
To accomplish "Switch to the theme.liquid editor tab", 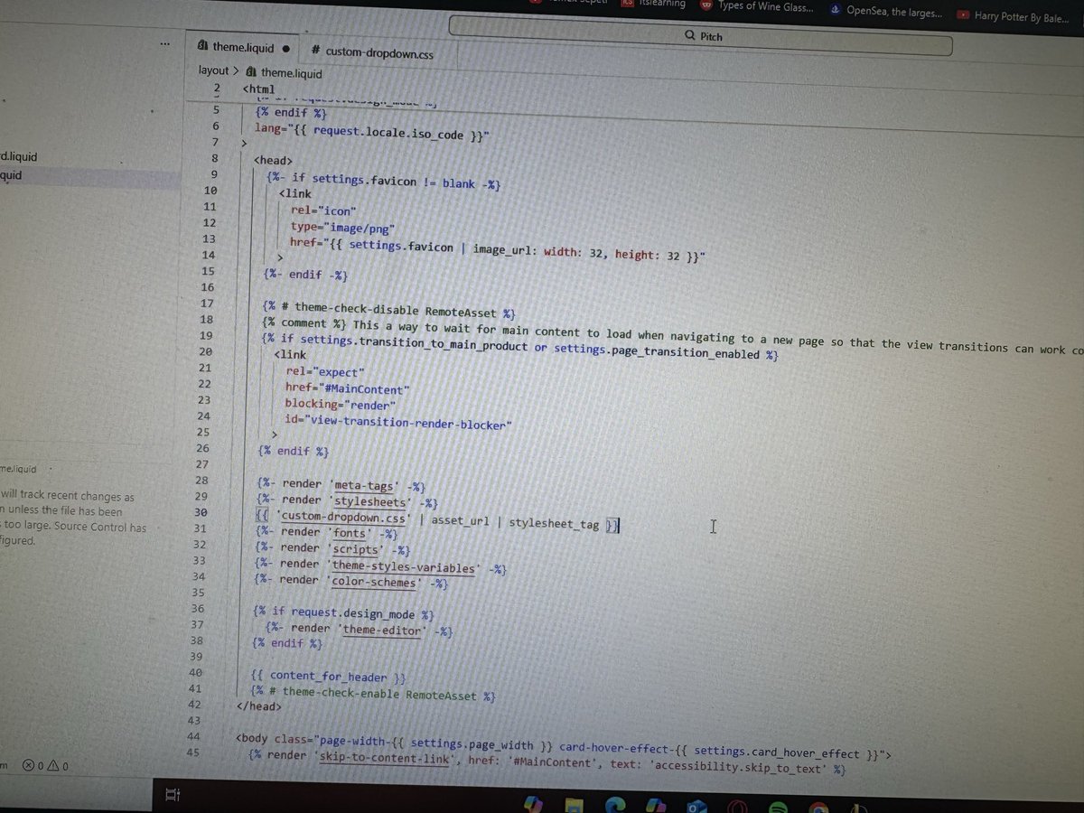I will (x=244, y=48).
